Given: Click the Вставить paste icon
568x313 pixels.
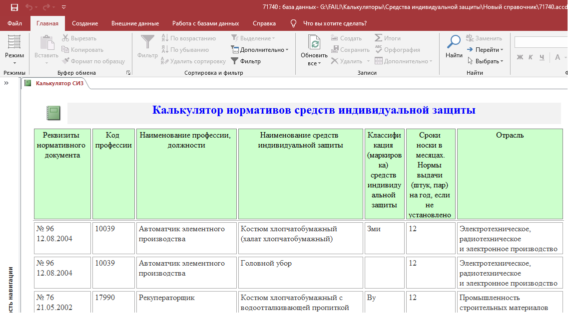Looking at the screenshot, I should pyautogui.click(x=46, y=42).
